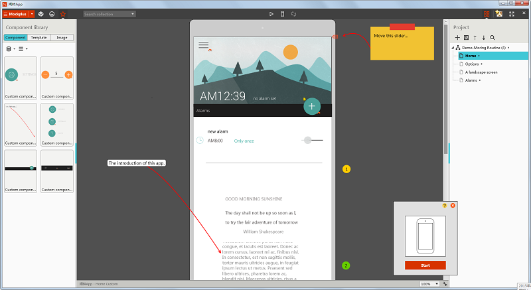This screenshot has width=531, height=290.
Task: Click the hamburger menu in the mockup
Action: [204, 44]
